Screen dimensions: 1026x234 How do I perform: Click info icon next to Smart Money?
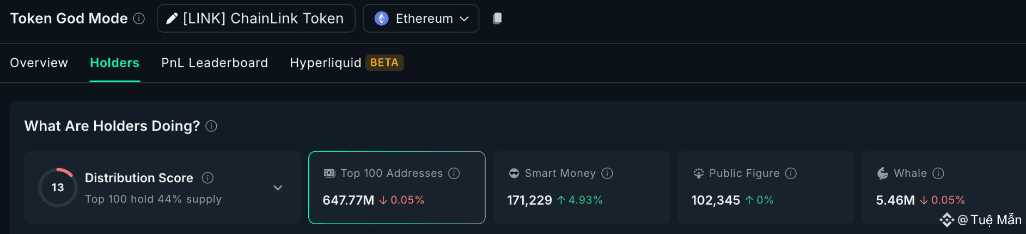click(607, 173)
